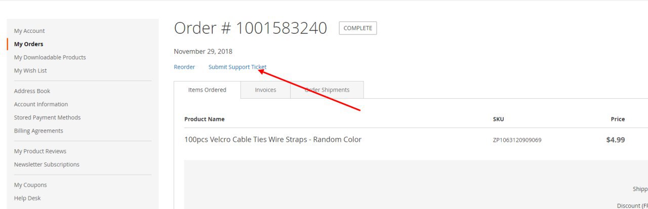The width and height of the screenshot is (648, 209).
Task: Click Submit Support Ticket link
Action: (x=237, y=67)
